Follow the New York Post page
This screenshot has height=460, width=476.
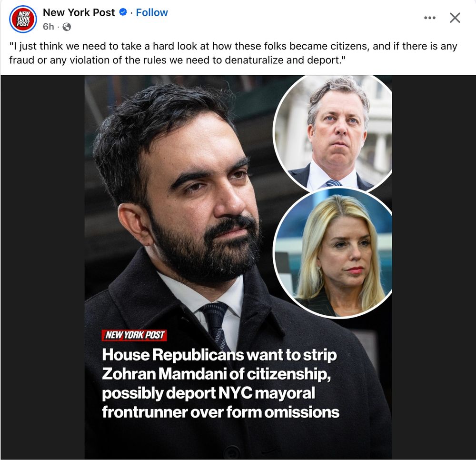[152, 12]
